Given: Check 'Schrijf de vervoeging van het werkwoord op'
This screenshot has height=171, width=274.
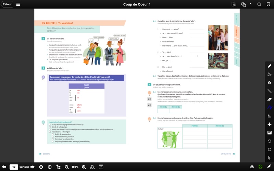Looking at the screenshot, I should click(x=50, y=124).
